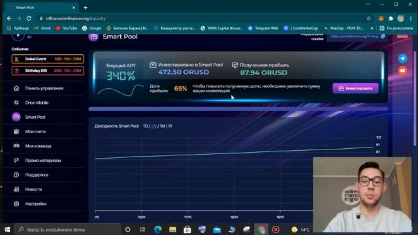Screen dimensions: 418x235
Task: Open a new browser tab
Action: (86, 8)
